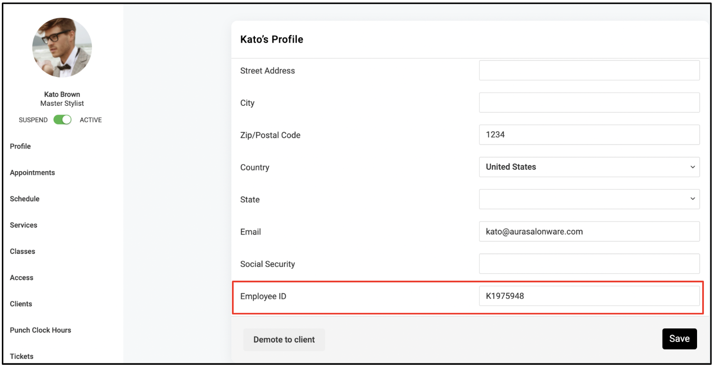
Task: Open the Country dropdown
Action: [589, 167]
